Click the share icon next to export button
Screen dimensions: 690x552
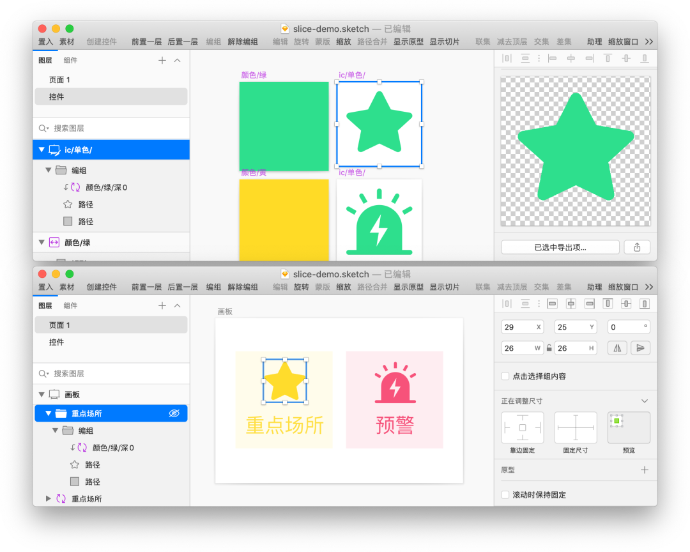click(x=637, y=247)
